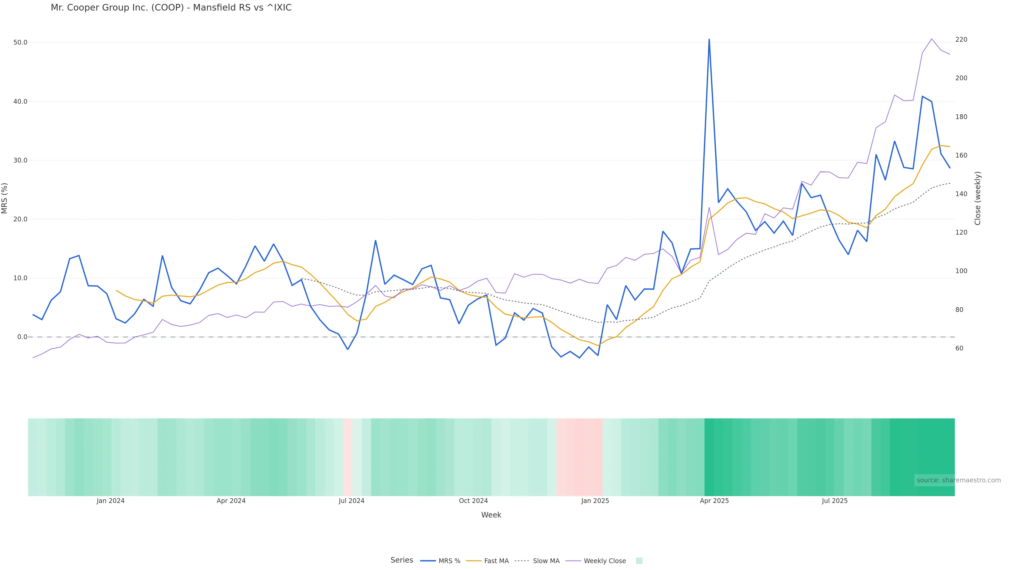Viewport: 1014px width, 570px height.
Task: Open the source: sharemaestro.com watermark link
Action: click(958, 480)
